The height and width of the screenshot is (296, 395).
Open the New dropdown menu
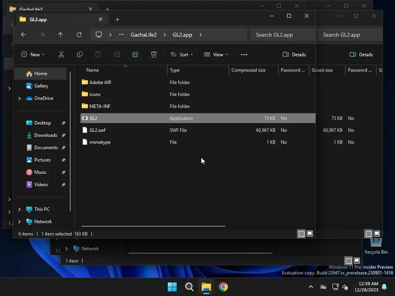pos(33,55)
